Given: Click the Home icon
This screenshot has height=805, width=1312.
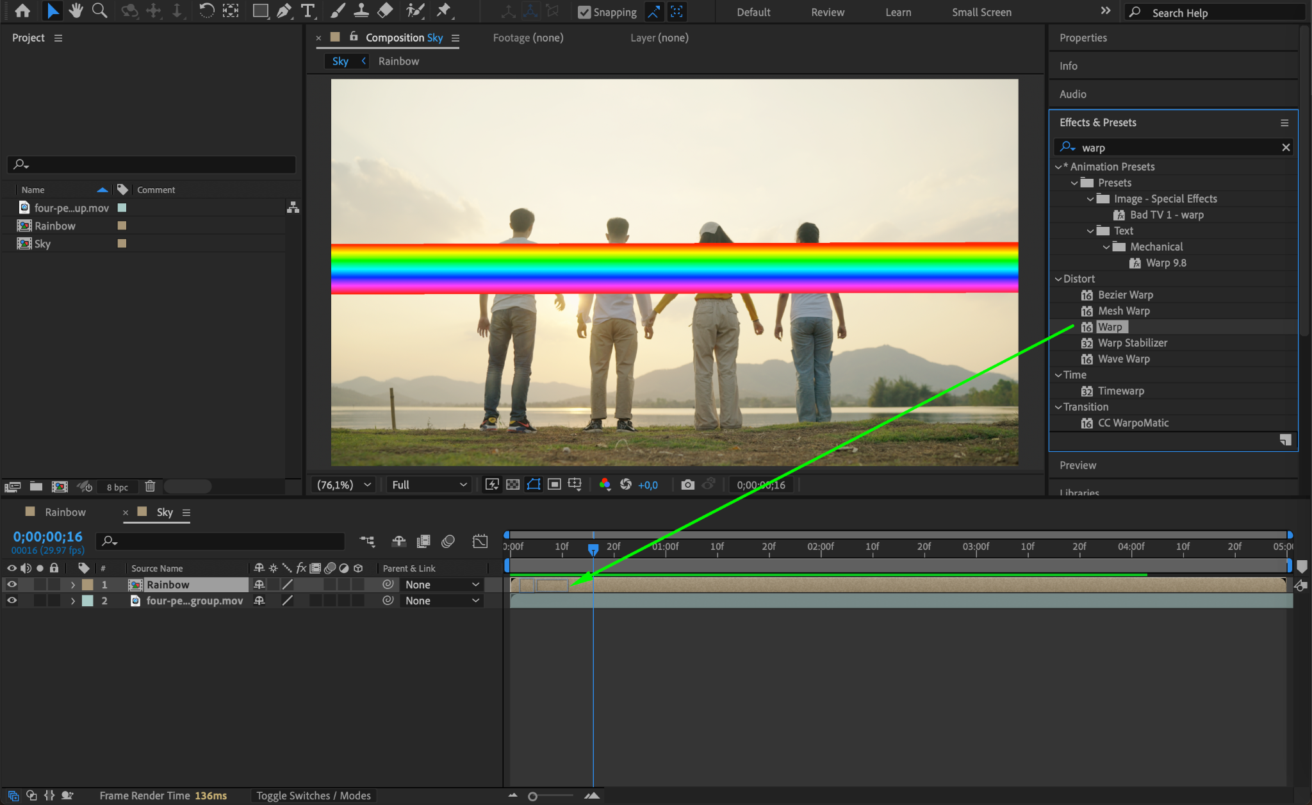Looking at the screenshot, I should [22, 11].
